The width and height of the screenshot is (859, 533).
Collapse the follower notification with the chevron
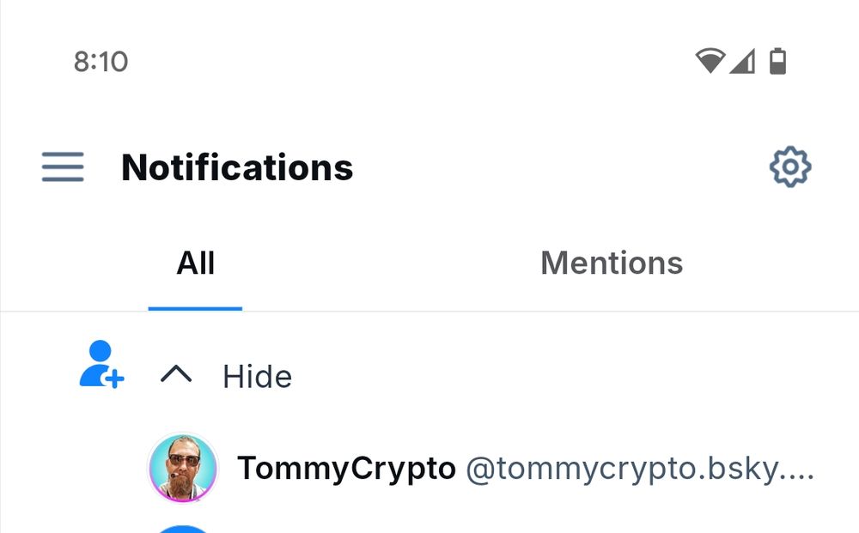177,375
